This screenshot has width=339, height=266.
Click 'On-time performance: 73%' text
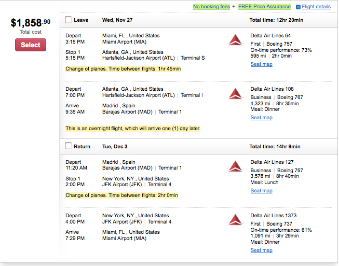(281, 50)
